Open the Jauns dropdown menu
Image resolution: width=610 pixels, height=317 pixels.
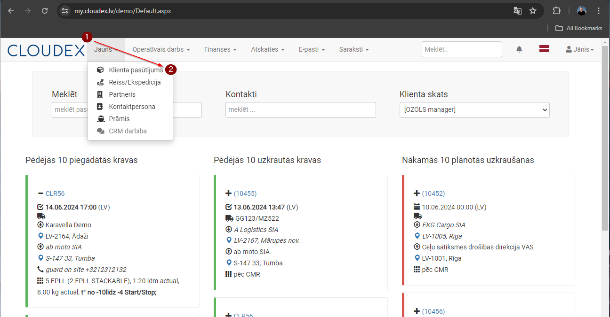(x=106, y=49)
